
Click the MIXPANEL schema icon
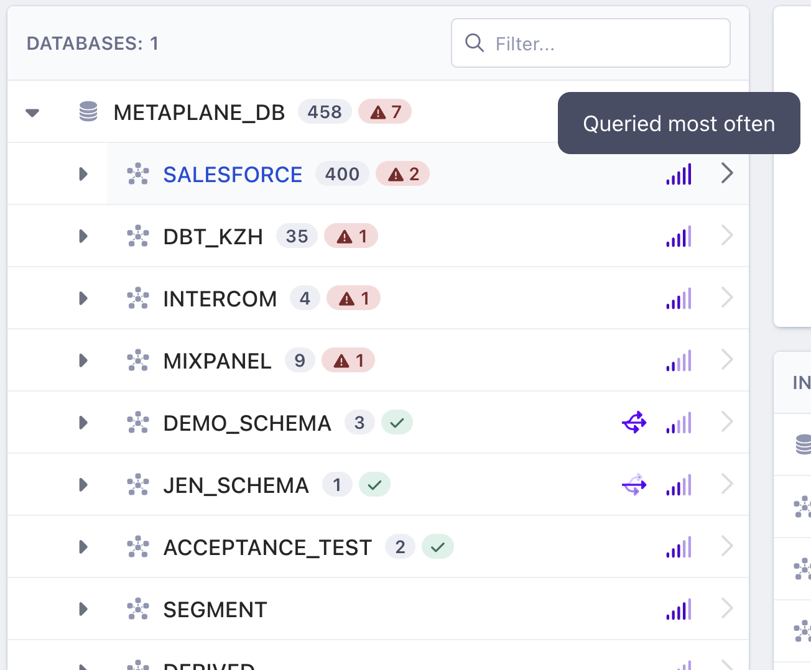[x=138, y=360]
